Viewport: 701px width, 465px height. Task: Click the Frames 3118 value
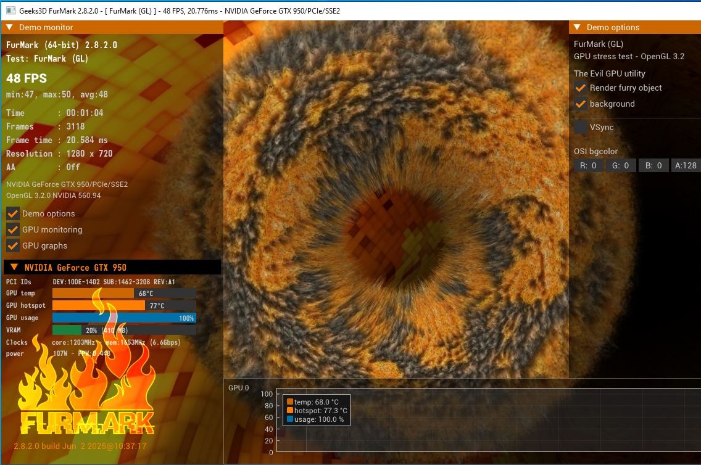[x=75, y=126]
